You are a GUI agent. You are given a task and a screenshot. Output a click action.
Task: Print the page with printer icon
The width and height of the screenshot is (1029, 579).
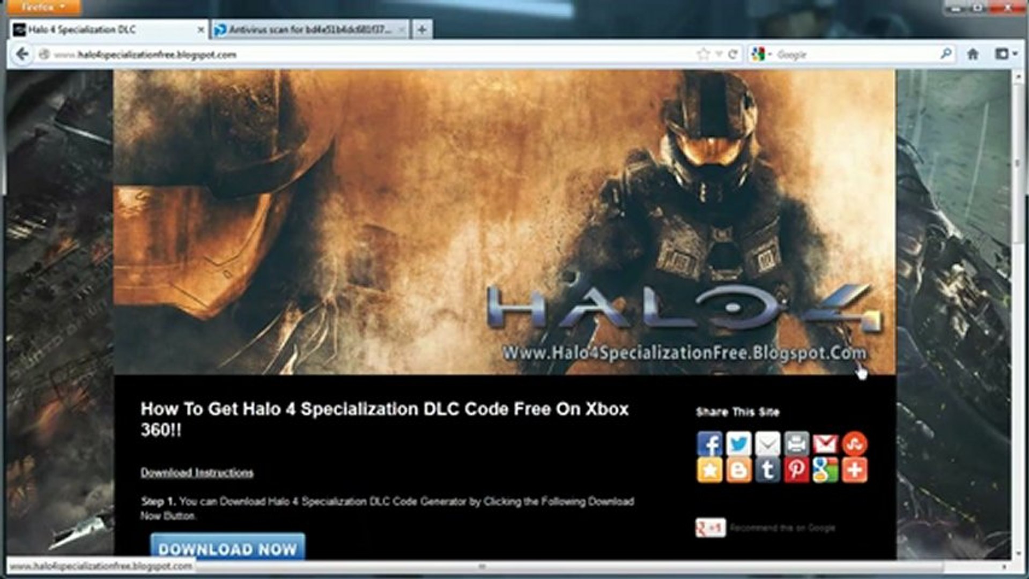click(796, 444)
